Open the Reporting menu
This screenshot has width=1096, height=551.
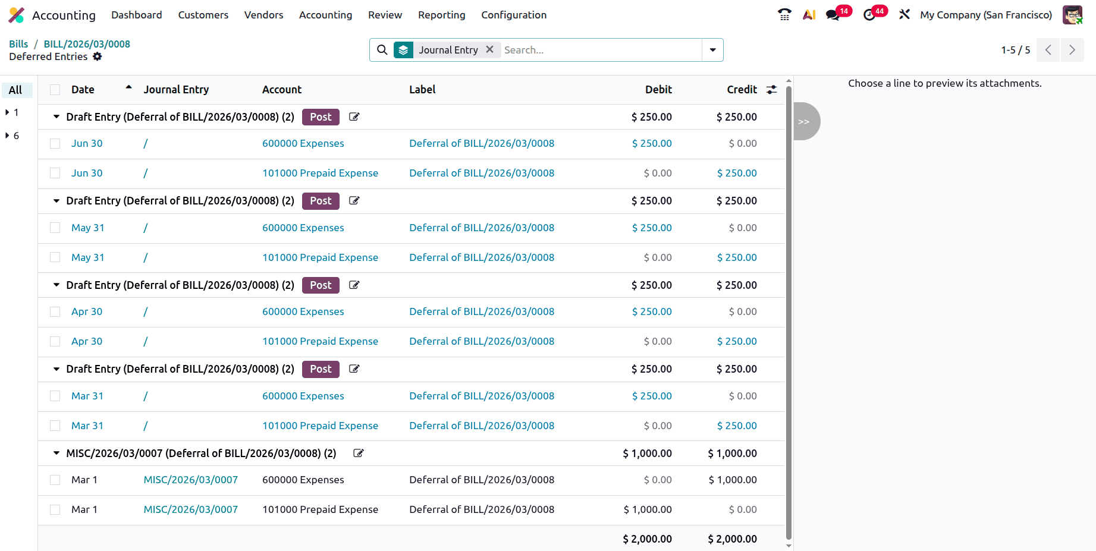(x=442, y=15)
